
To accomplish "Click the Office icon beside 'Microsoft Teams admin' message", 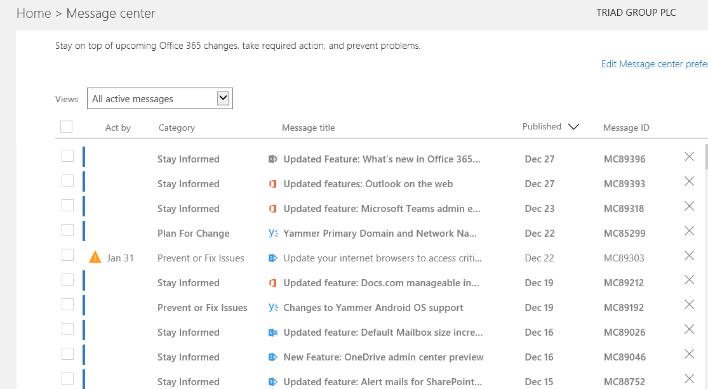I will coord(273,209).
